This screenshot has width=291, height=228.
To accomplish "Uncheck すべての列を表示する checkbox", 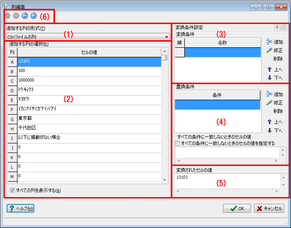I will (12, 190).
